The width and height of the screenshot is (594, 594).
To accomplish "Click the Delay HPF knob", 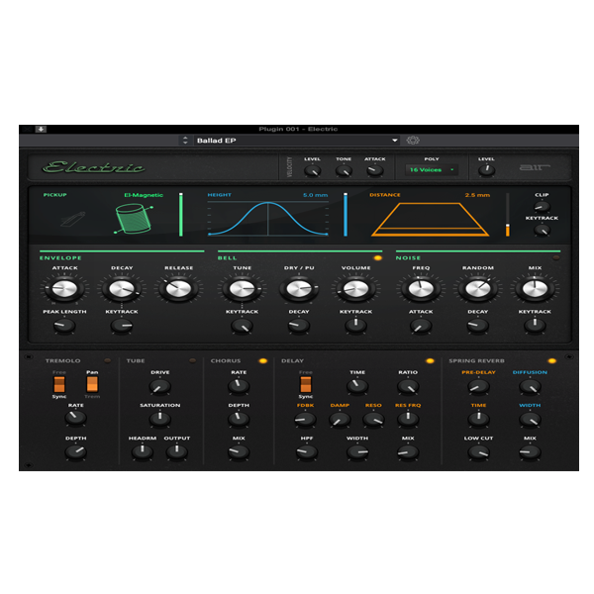I will [307, 451].
